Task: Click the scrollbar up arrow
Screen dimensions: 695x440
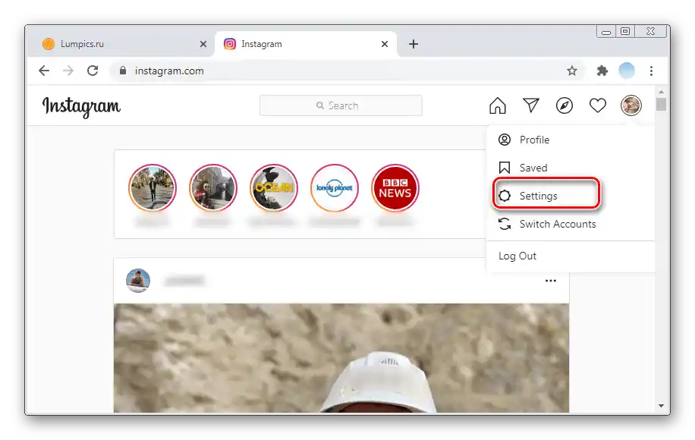Action: pos(661,92)
